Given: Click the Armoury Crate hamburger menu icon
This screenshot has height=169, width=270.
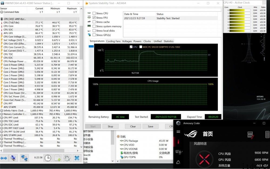Looking at the screenshot, I should [x=178, y=132].
